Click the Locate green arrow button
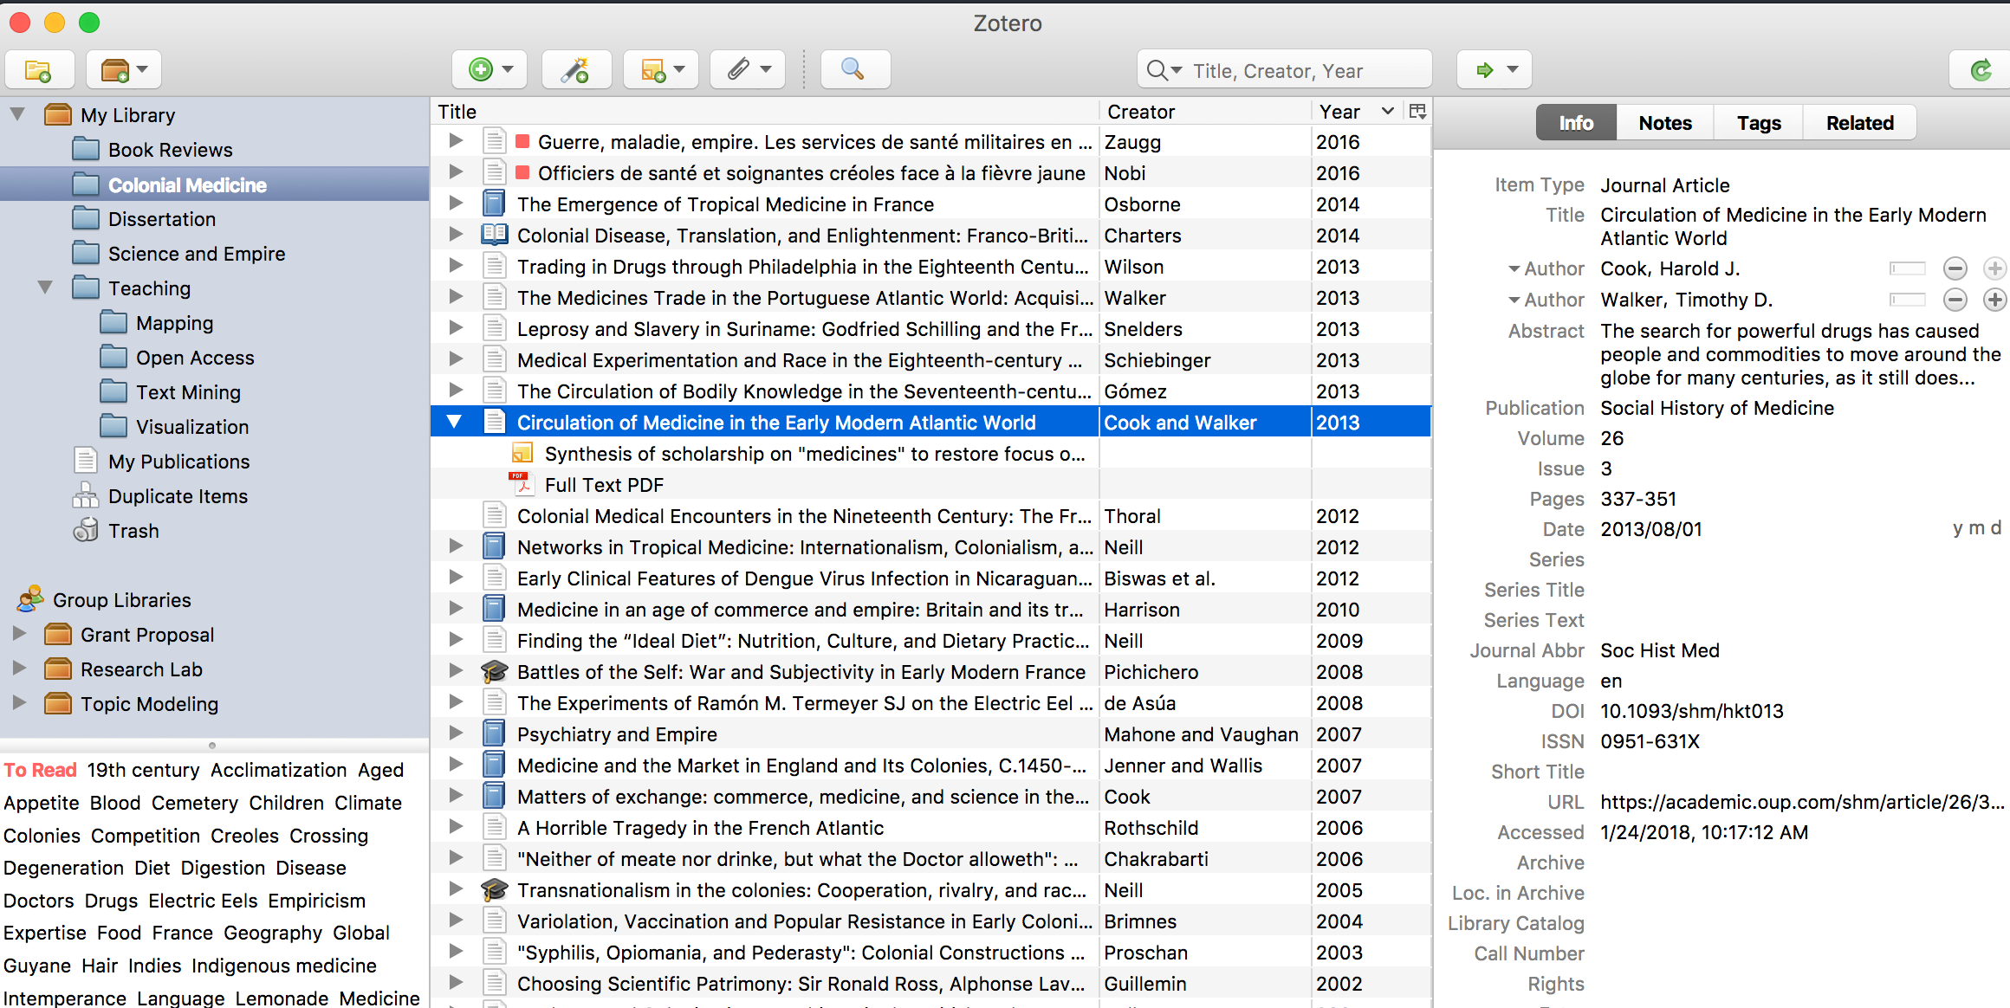 pyautogui.click(x=1495, y=70)
